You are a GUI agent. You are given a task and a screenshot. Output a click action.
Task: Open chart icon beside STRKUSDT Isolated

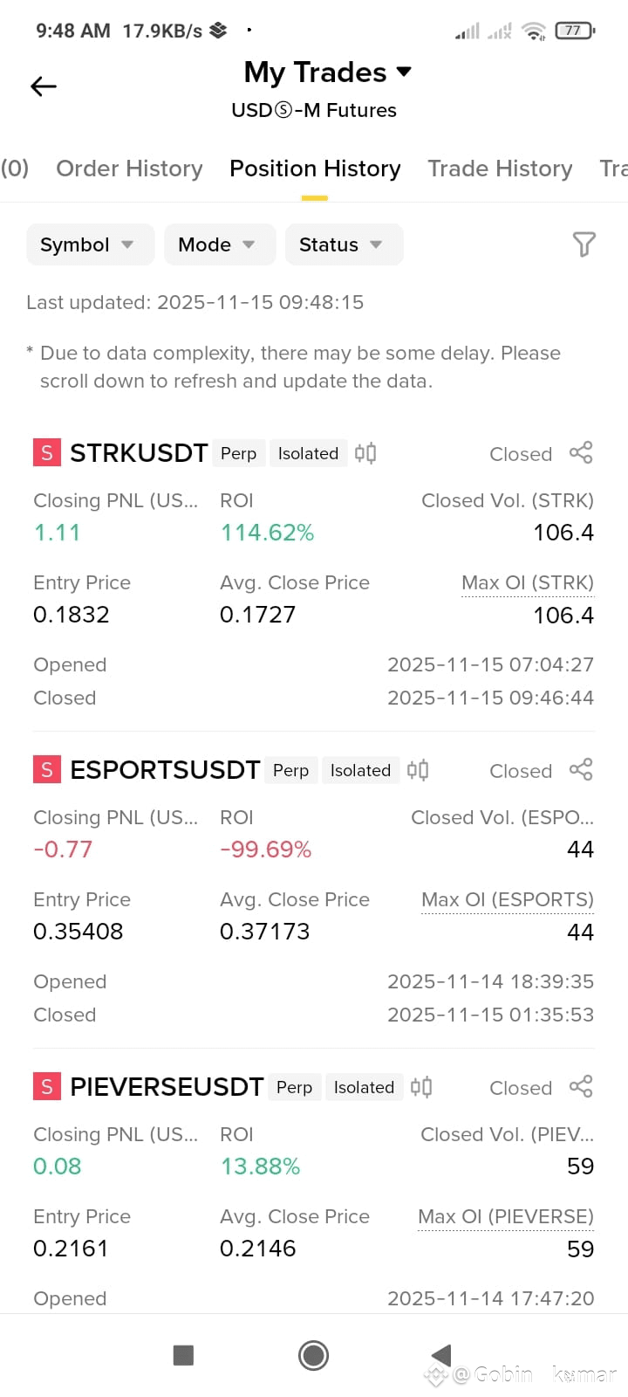(x=365, y=453)
